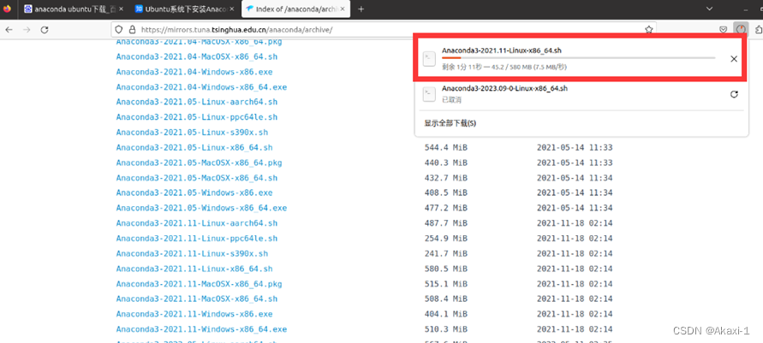Screen dimensions: 763x343
Task: Download Anaconda3-2021.05-MacOSX-x86_64.pkg
Action: [x=199, y=163]
